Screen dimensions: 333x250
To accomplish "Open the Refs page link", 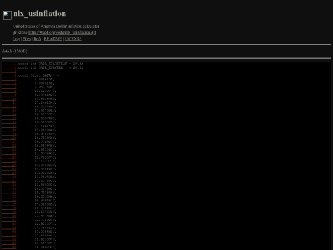I will [x=38, y=39].
